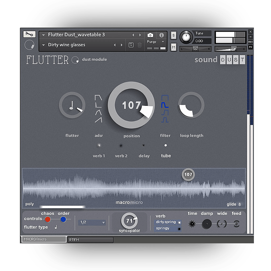
Task: Go to next instrument with right arrow
Action: [x=140, y=35]
